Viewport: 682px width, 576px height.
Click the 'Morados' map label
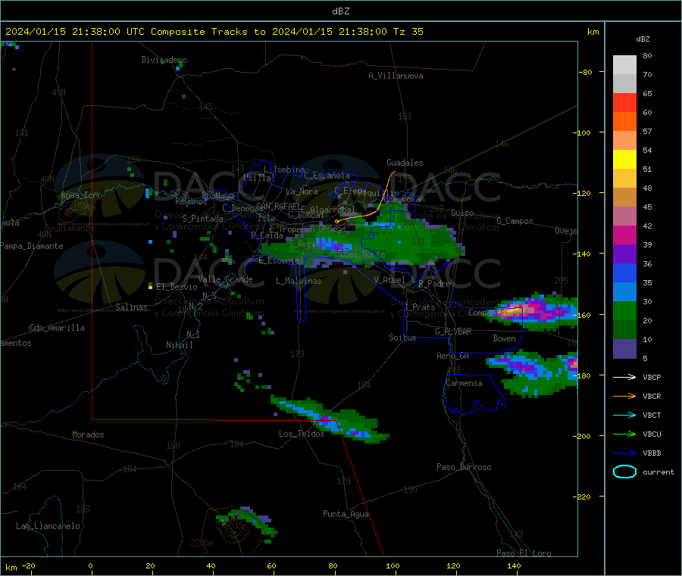[x=88, y=434]
